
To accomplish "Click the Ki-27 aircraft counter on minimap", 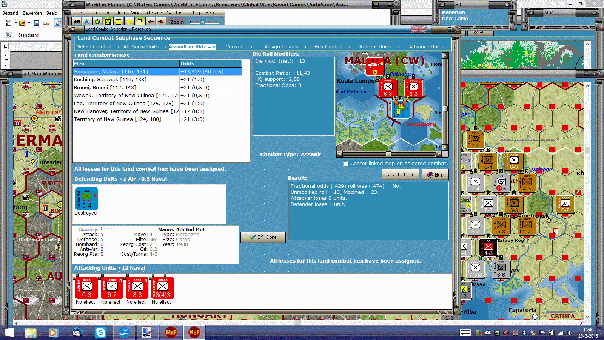I will (375, 67).
